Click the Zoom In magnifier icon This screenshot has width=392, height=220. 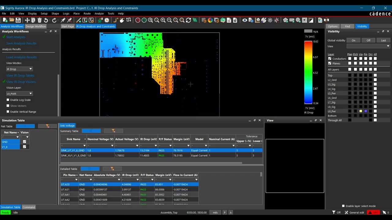(x=163, y=20)
